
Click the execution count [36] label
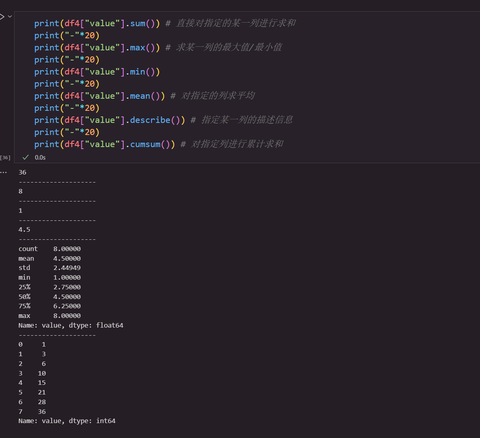point(5,158)
